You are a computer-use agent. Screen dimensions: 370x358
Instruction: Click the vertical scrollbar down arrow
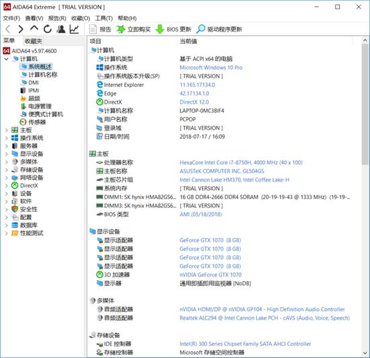click(x=365, y=353)
